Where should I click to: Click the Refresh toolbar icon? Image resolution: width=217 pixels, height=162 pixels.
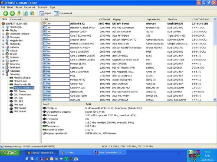point(26,13)
